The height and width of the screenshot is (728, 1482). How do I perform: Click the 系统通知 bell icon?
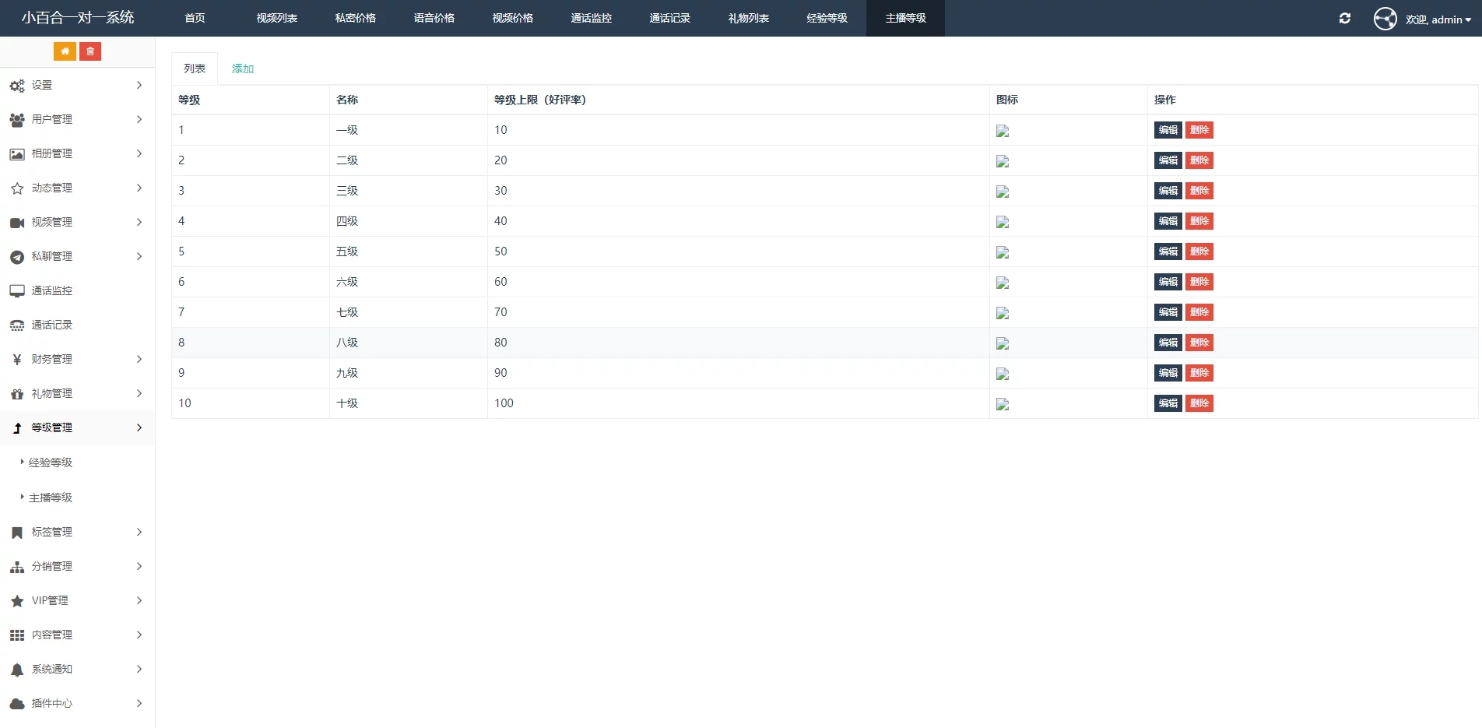(17, 670)
